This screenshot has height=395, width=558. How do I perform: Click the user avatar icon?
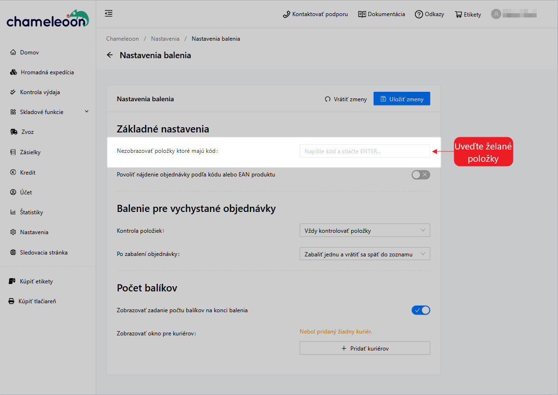[496, 14]
